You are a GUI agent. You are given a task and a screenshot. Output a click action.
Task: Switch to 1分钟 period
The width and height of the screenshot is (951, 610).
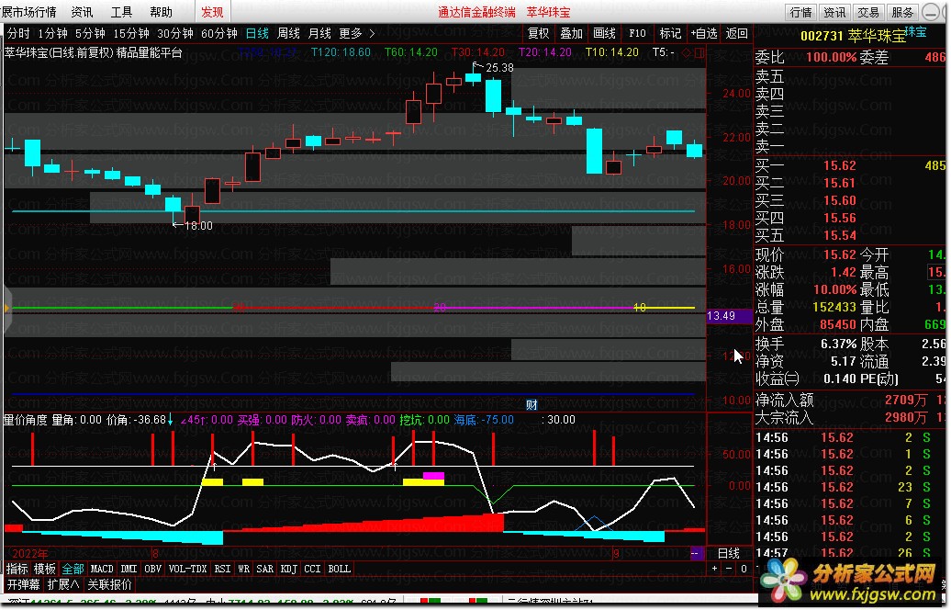[52, 33]
